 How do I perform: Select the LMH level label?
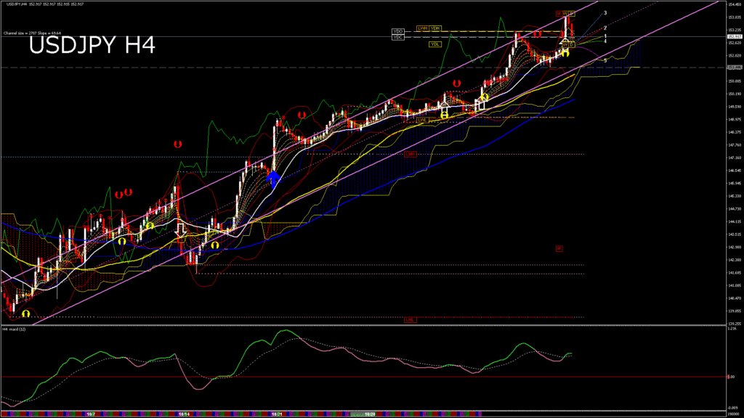(x=411, y=154)
